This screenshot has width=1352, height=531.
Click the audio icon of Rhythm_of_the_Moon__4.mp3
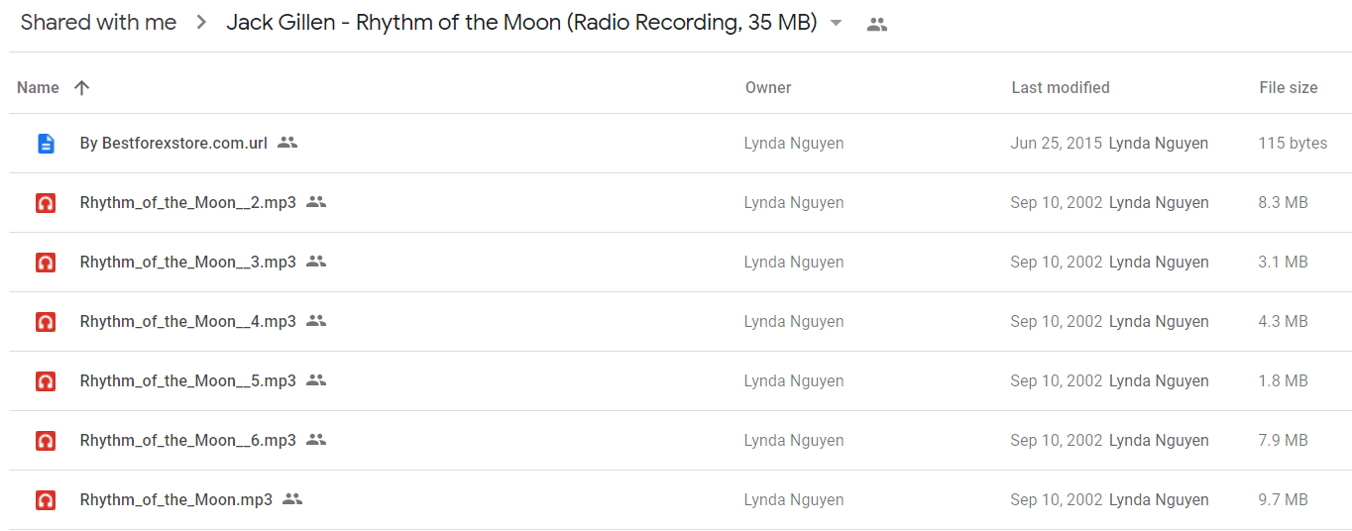tap(46, 322)
